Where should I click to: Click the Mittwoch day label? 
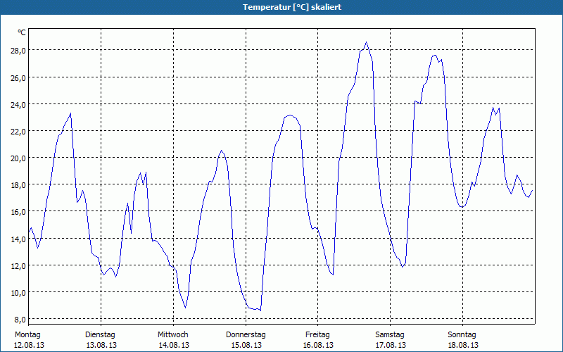coord(173,335)
